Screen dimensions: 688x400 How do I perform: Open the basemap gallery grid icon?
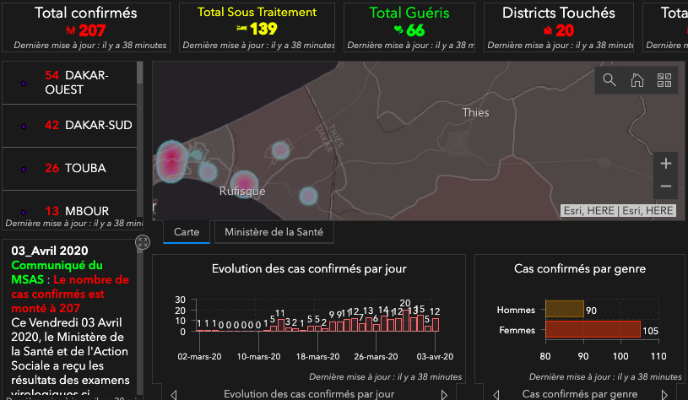click(x=664, y=80)
